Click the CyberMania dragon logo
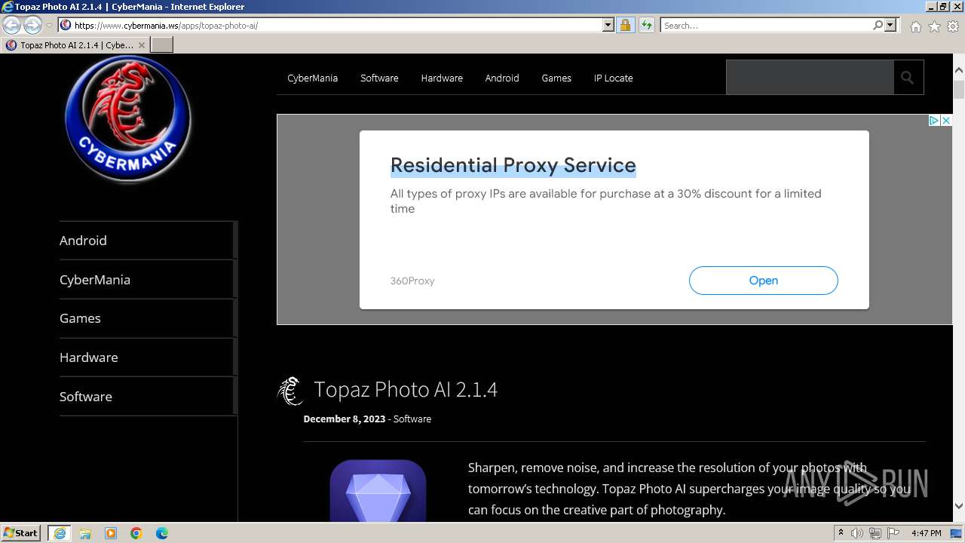 tap(127, 119)
